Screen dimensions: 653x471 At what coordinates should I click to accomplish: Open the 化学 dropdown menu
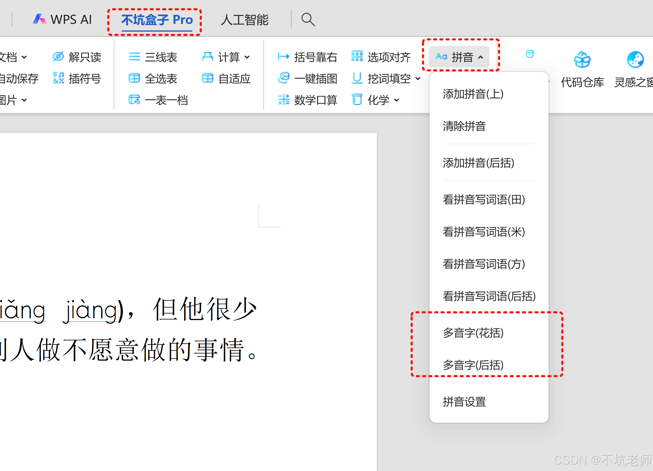point(396,100)
